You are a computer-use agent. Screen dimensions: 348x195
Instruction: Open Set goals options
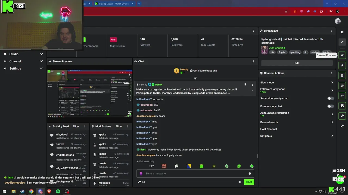coord(297,136)
